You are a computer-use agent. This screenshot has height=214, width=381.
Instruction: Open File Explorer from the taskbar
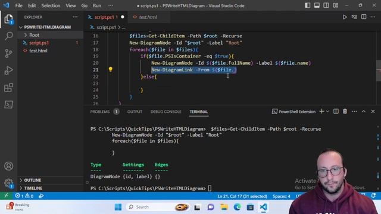click(224, 207)
